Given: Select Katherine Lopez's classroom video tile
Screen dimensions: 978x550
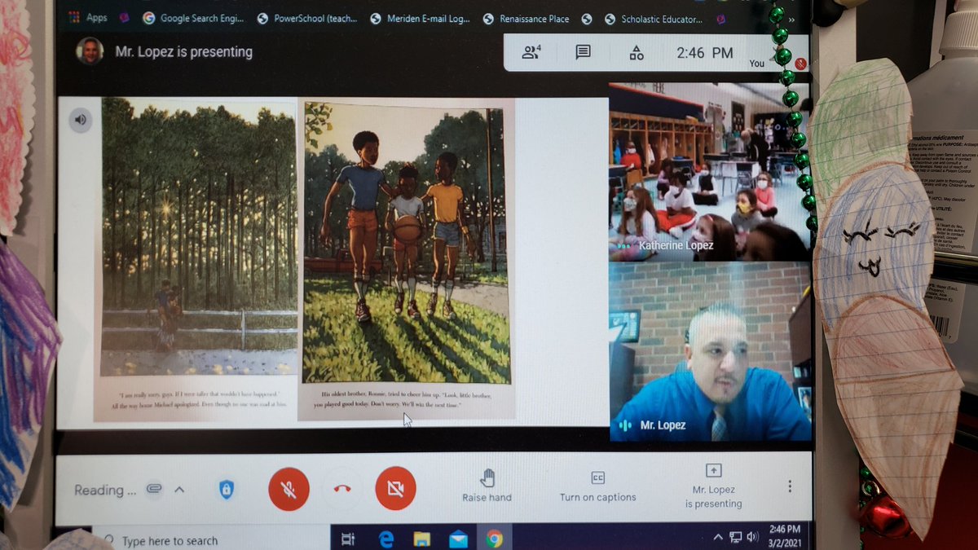Looking at the screenshot, I should [x=709, y=171].
